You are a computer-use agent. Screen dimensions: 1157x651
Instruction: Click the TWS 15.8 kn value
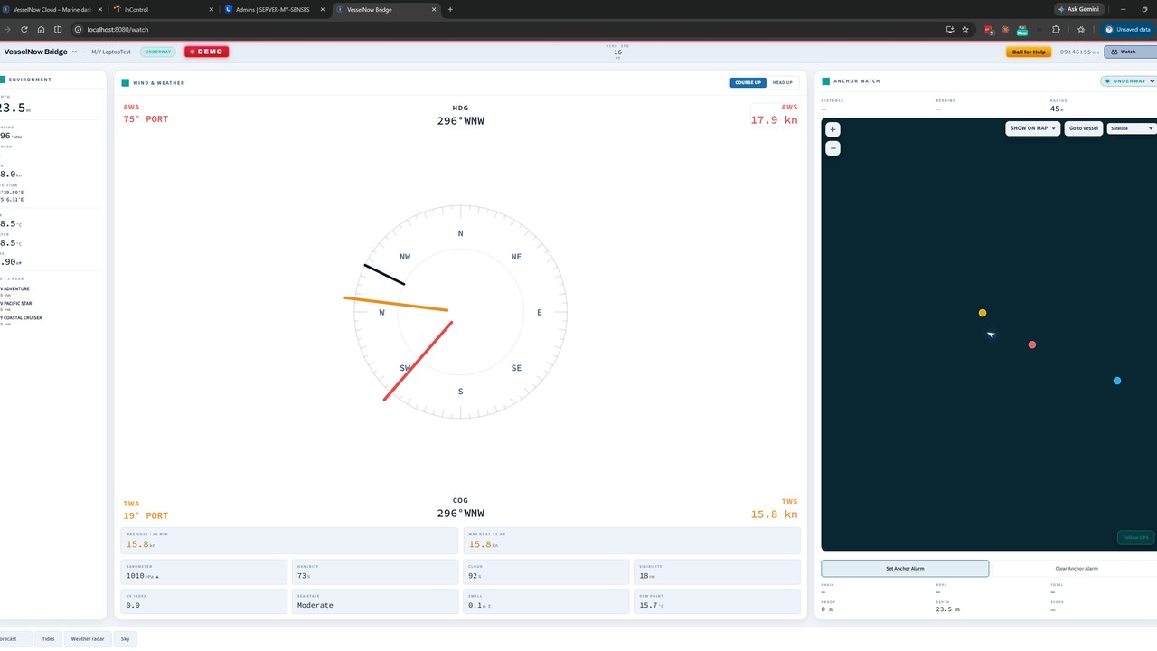coord(774,514)
